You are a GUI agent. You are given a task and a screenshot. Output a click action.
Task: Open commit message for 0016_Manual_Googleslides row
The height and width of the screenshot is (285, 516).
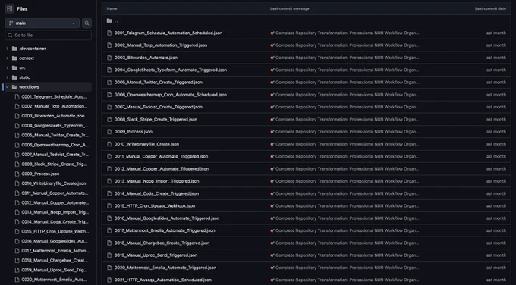(345, 218)
